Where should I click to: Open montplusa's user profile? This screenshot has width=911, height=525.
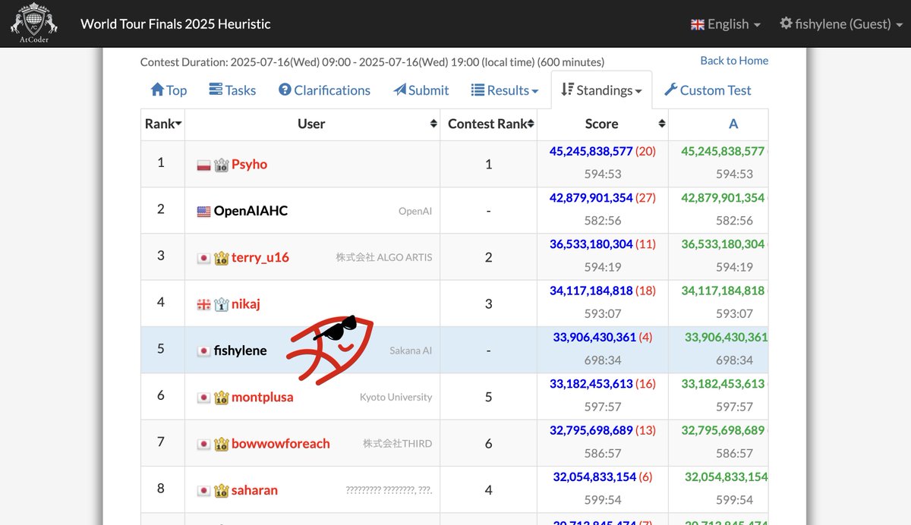pos(262,398)
